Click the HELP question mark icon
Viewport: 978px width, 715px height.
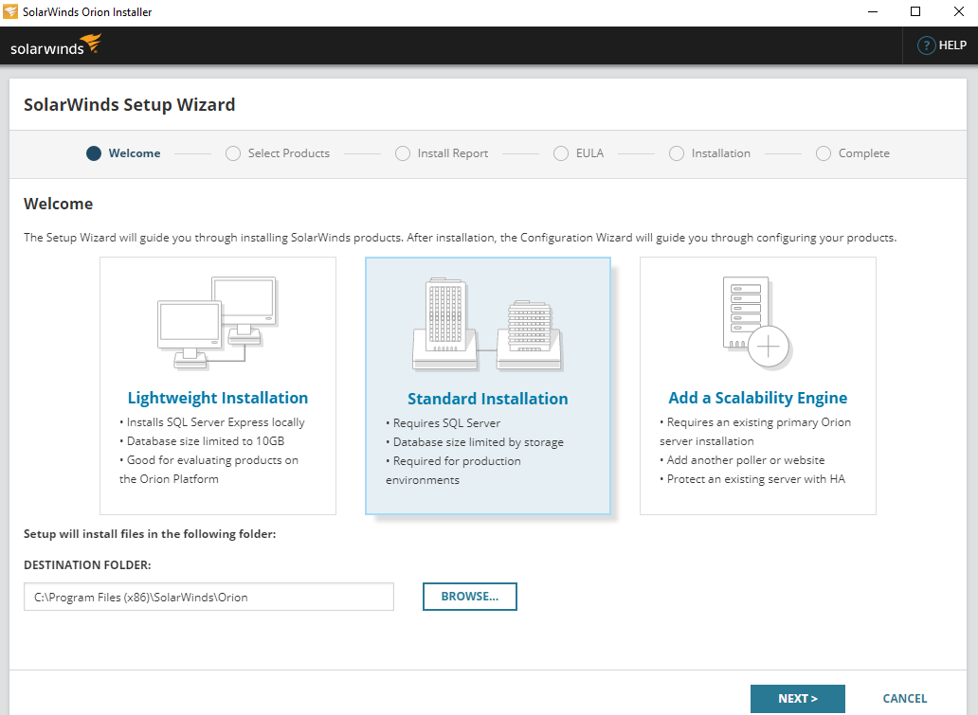tap(926, 45)
